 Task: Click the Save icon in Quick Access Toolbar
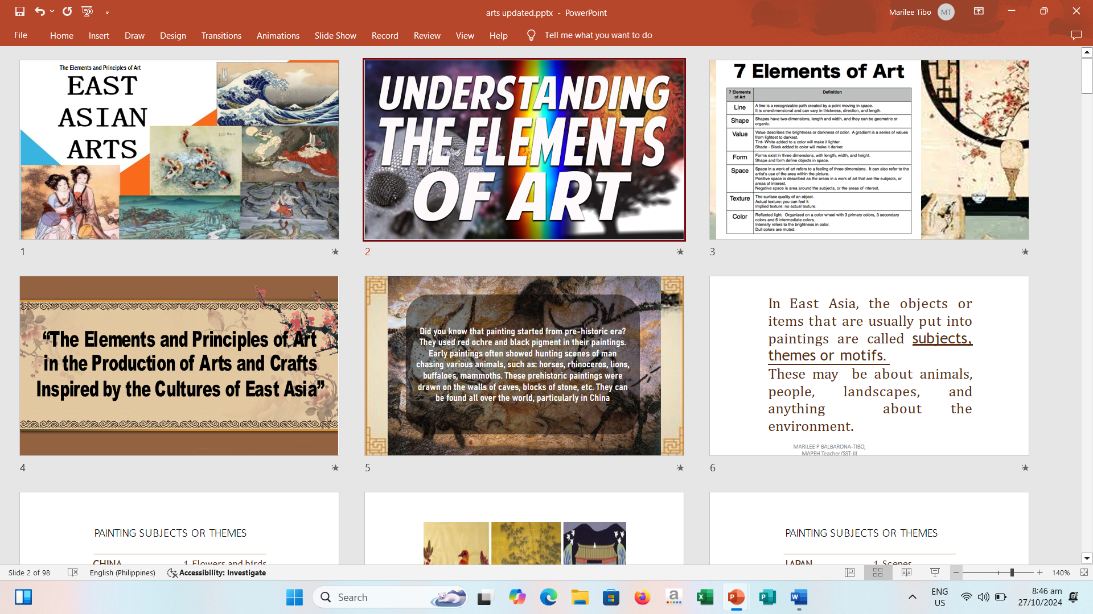[x=20, y=11]
